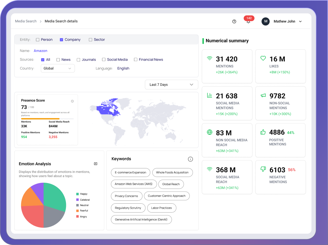The height and width of the screenshot is (245, 328).
Task: Click the Social Media Mentions bar chart icon
Action: click(209, 95)
